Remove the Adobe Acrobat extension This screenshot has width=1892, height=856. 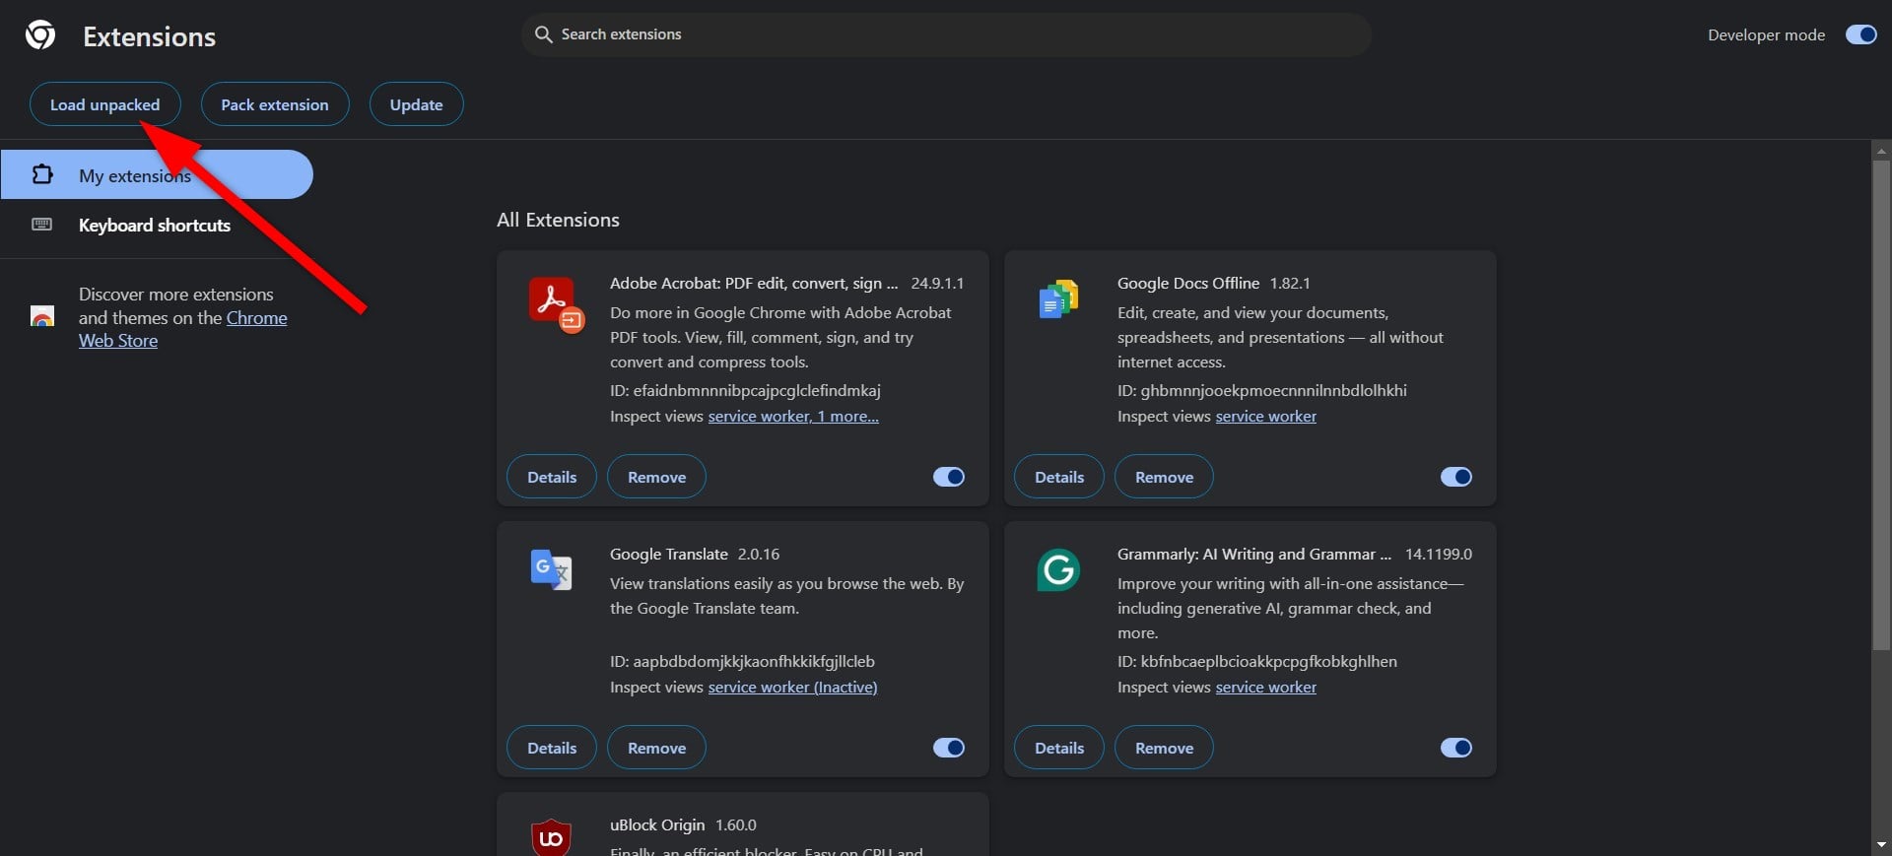click(656, 477)
